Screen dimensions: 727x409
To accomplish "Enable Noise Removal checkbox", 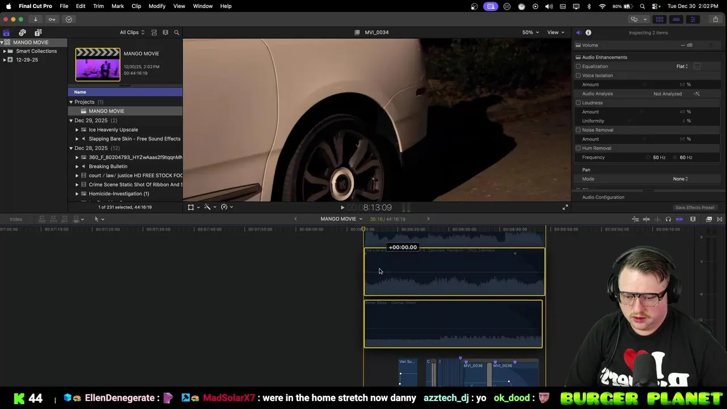I will [578, 130].
